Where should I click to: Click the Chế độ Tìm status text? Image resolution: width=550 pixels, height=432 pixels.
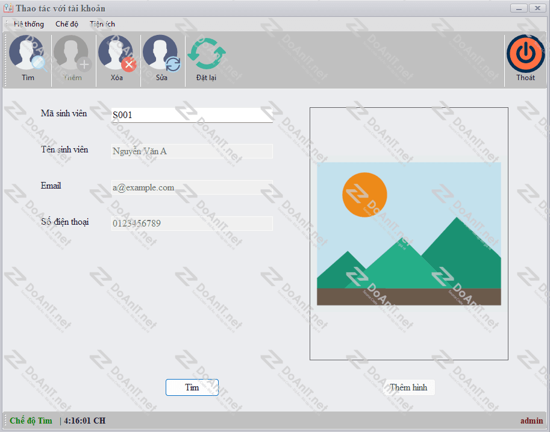[x=31, y=421]
